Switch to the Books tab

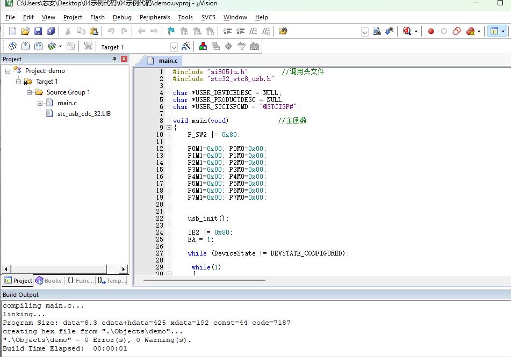[x=48, y=280]
